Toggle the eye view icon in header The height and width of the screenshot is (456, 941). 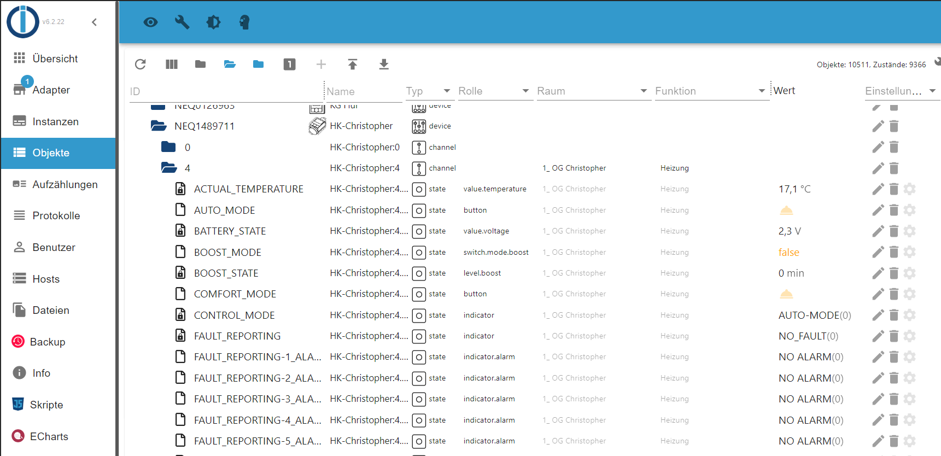(x=150, y=22)
